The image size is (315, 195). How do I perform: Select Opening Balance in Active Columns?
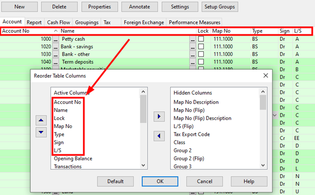tap(73, 159)
